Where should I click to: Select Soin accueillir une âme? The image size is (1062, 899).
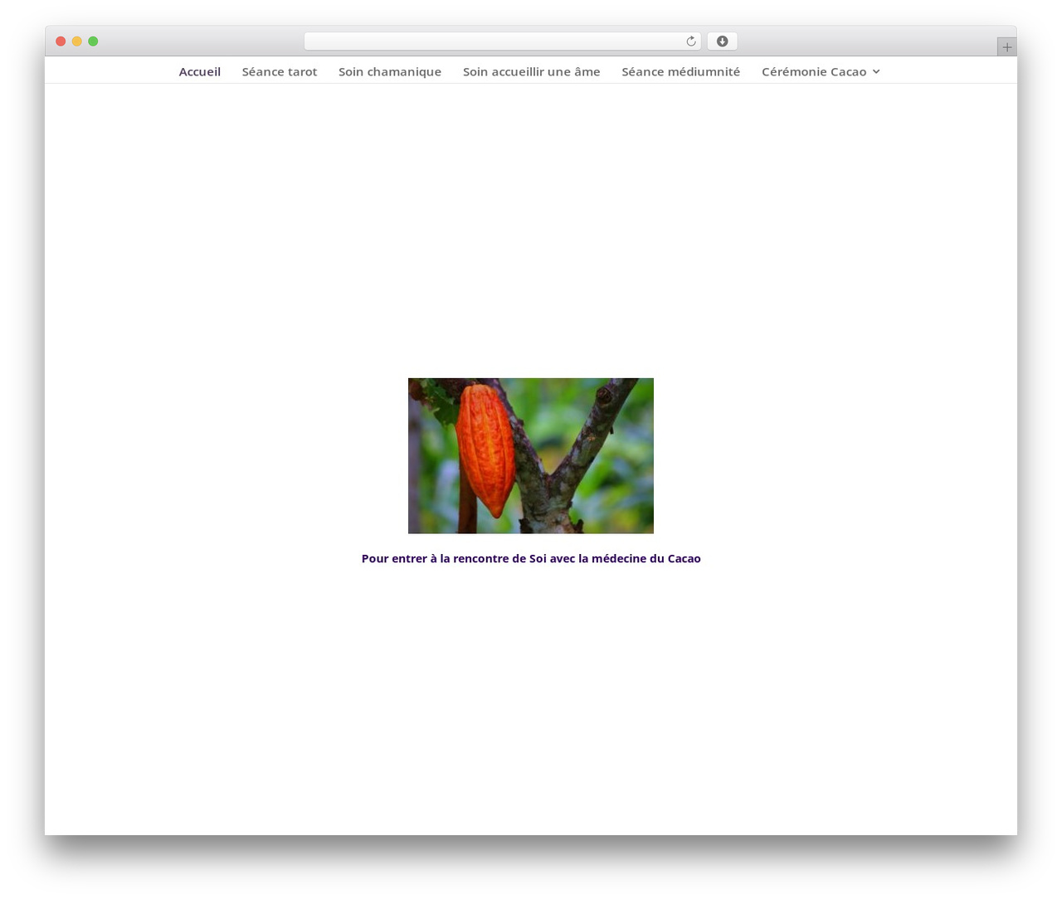click(x=532, y=72)
